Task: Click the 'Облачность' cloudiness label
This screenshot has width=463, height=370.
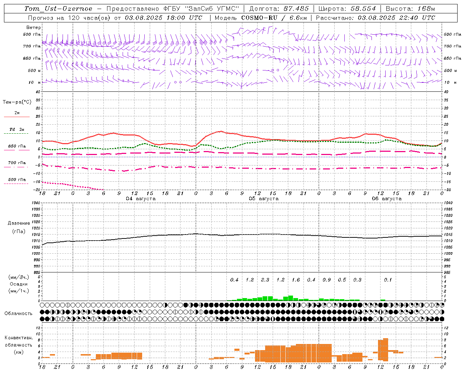Action: tap(18, 314)
